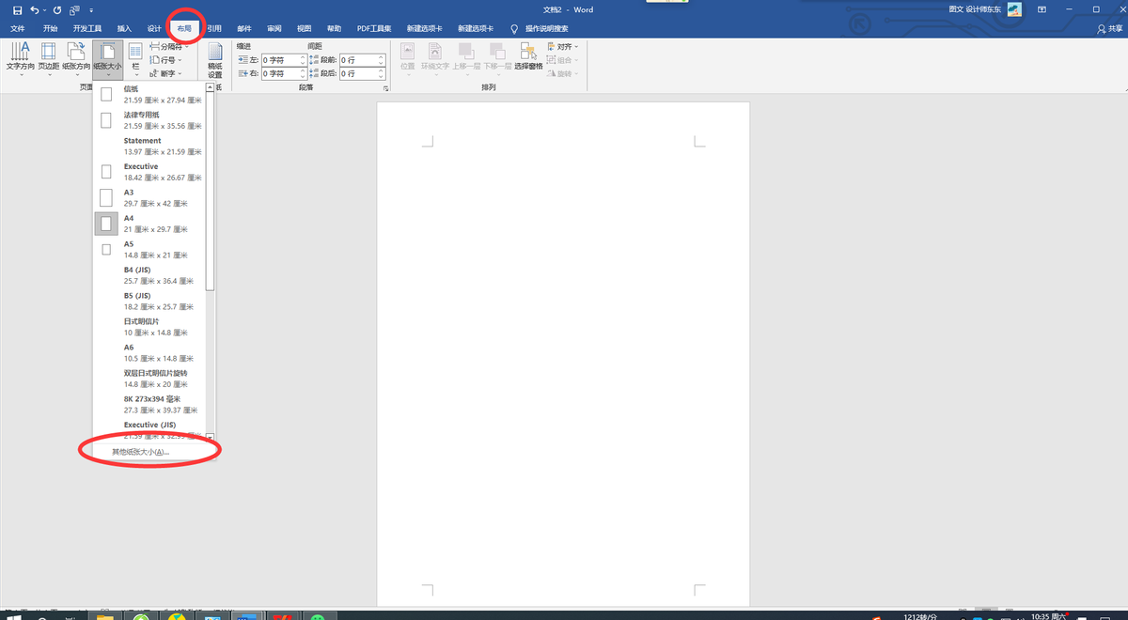The height and width of the screenshot is (620, 1128).
Task: Click the user account avatar picture
Action: coord(1014,9)
